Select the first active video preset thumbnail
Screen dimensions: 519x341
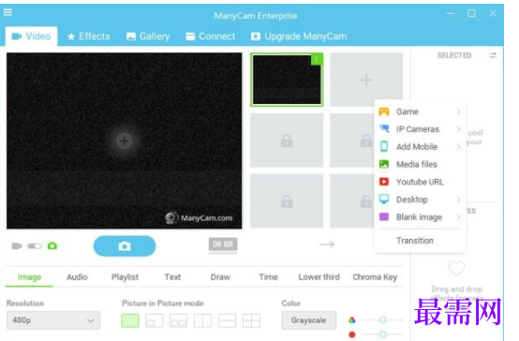(x=287, y=80)
